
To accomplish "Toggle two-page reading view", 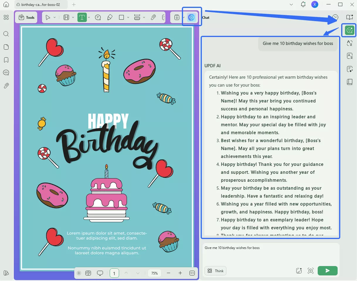I will coord(88,273).
